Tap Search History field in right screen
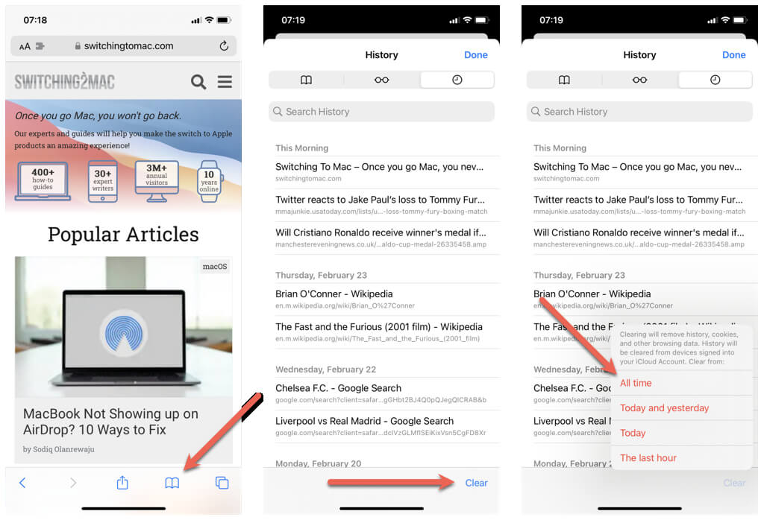The height and width of the screenshot is (520, 764). click(639, 112)
